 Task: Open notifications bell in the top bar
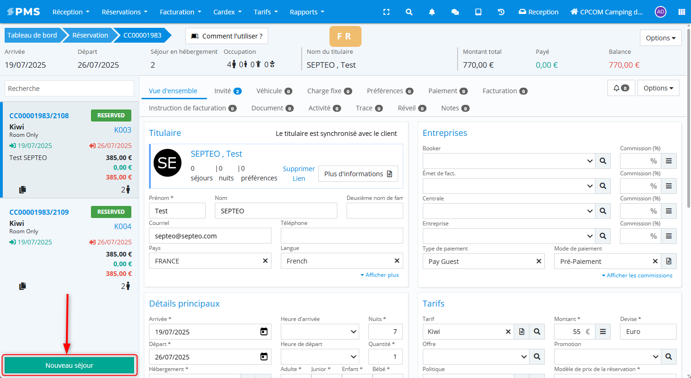coord(432,12)
